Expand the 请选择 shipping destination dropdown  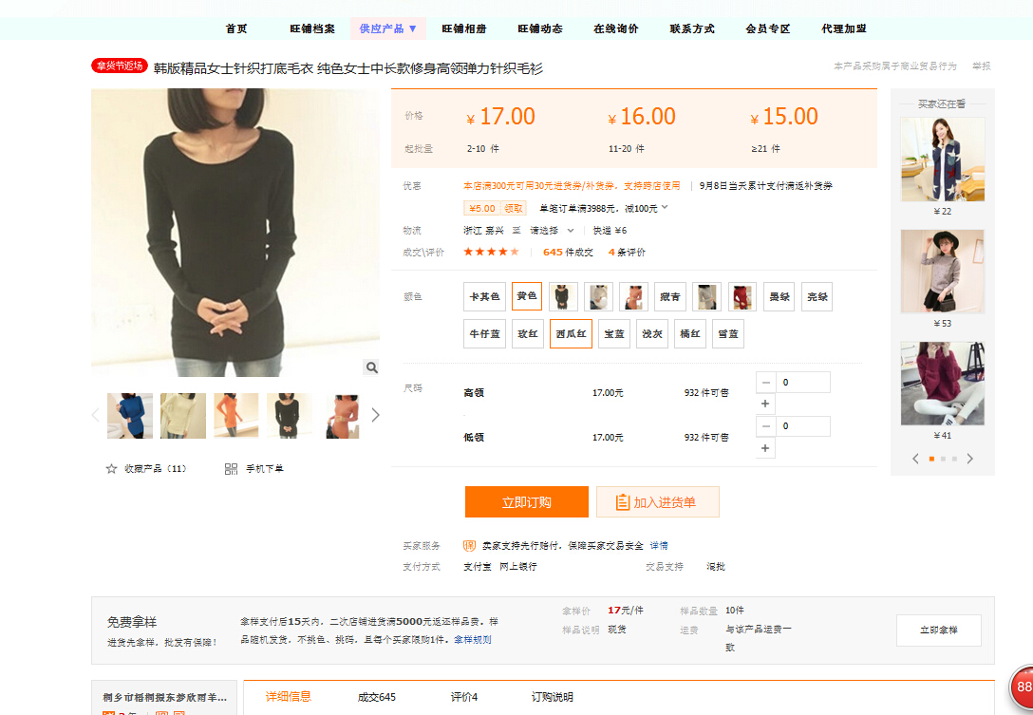[552, 231]
